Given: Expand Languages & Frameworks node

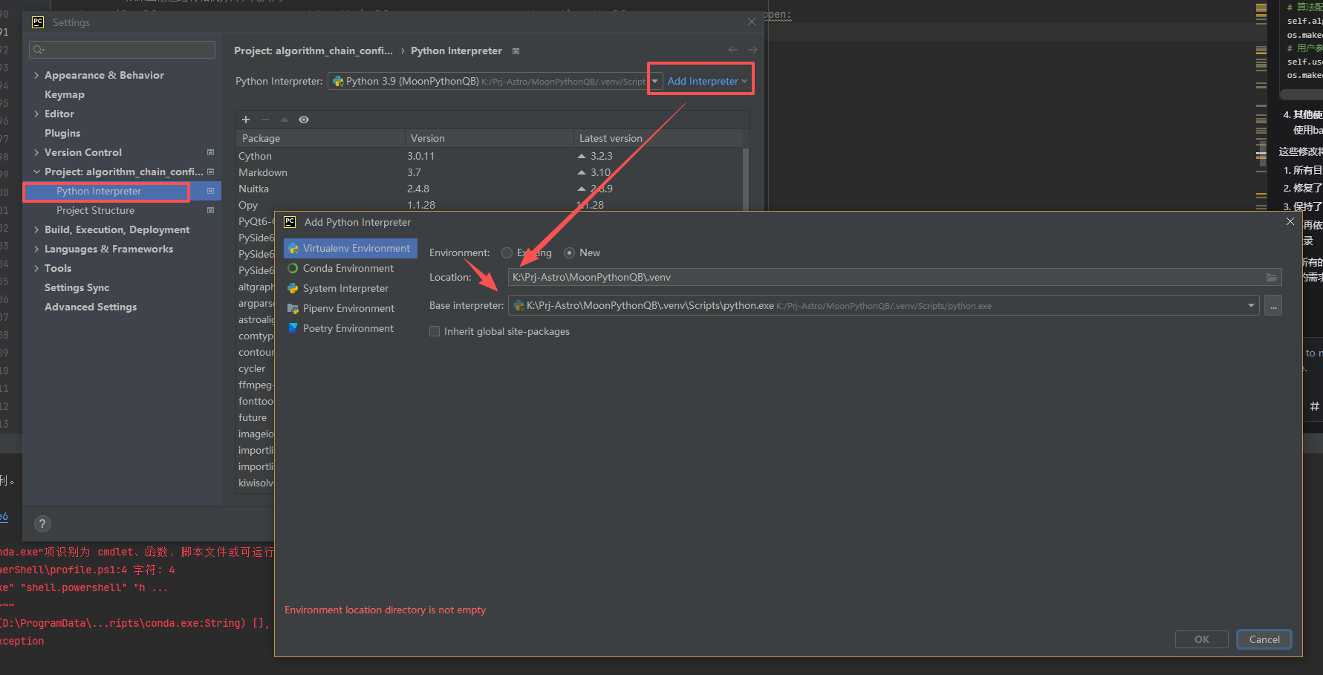Looking at the screenshot, I should pyautogui.click(x=36, y=249).
